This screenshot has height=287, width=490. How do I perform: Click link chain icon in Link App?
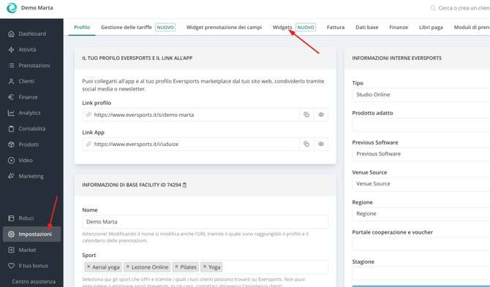click(x=88, y=144)
